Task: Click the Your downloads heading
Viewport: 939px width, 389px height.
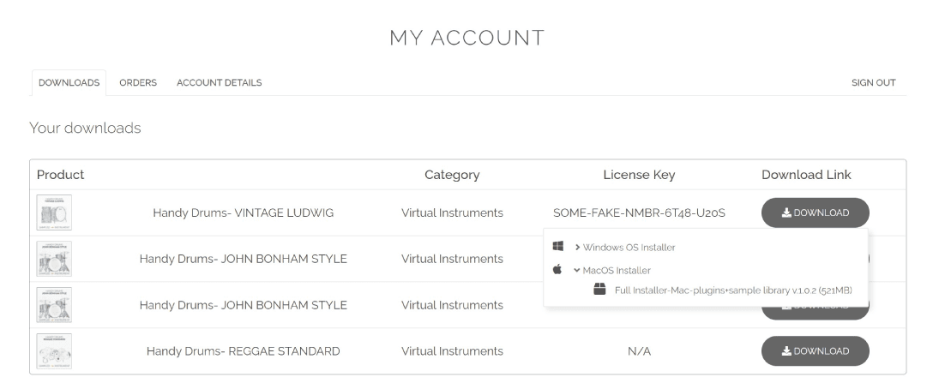Action: (x=85, y=128)
